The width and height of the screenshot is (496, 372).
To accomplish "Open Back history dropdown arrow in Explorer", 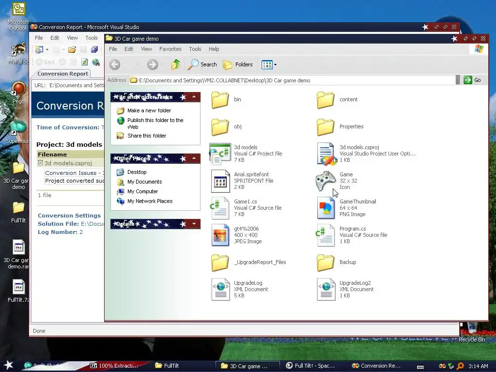I will click(138, 64).
